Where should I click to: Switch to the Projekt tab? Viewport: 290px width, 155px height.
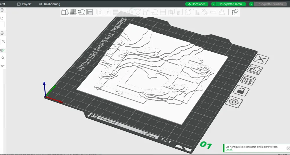coord(24,4)
